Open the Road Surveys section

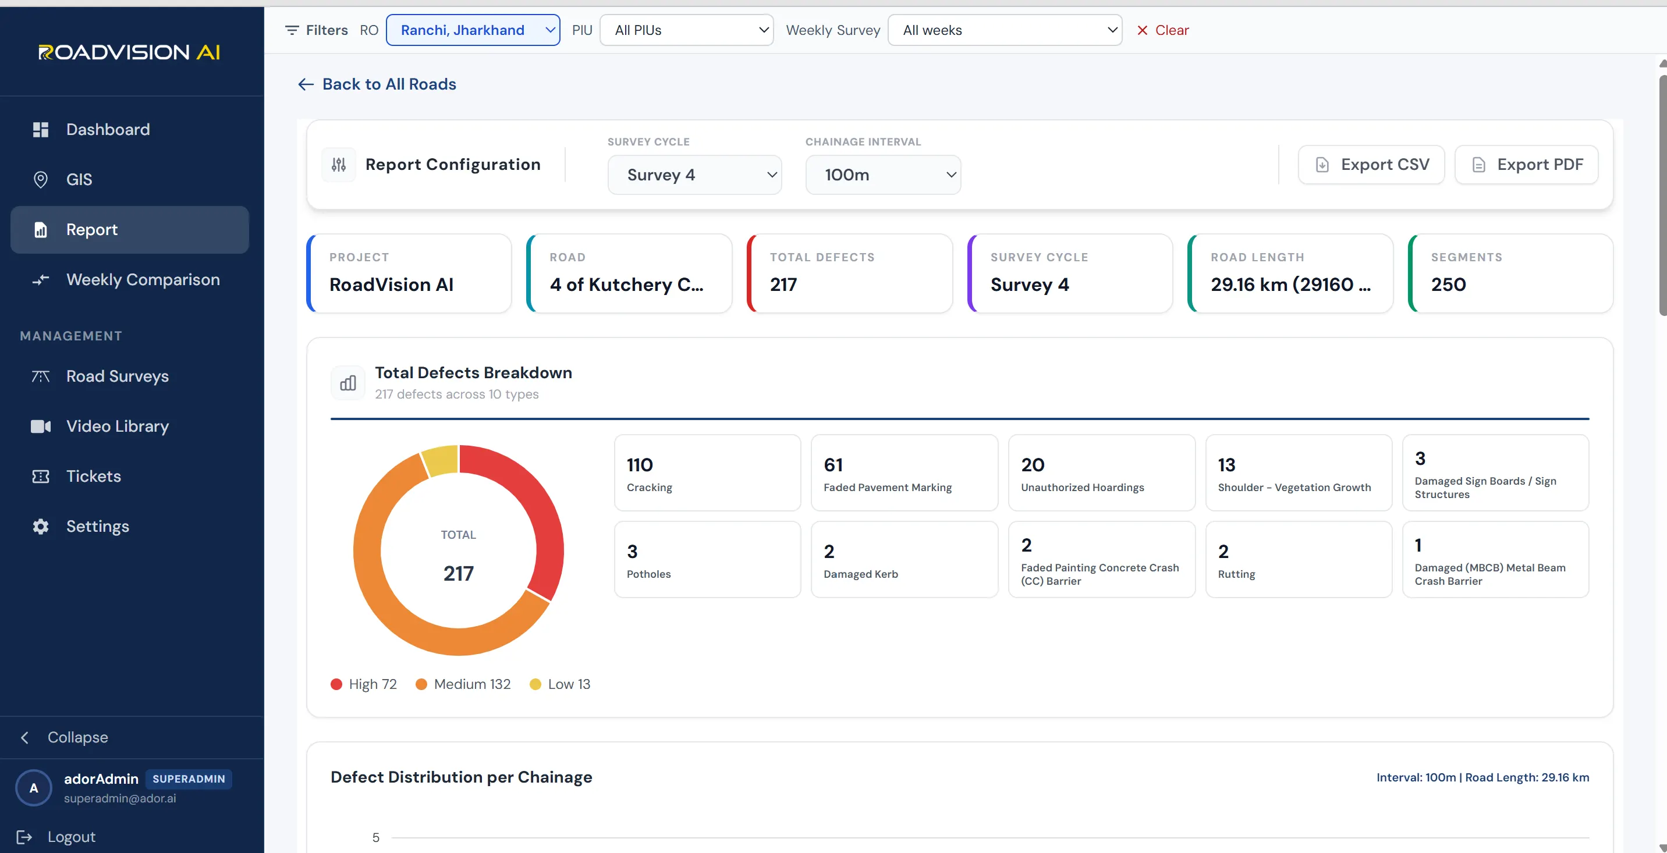coord(129,376)
